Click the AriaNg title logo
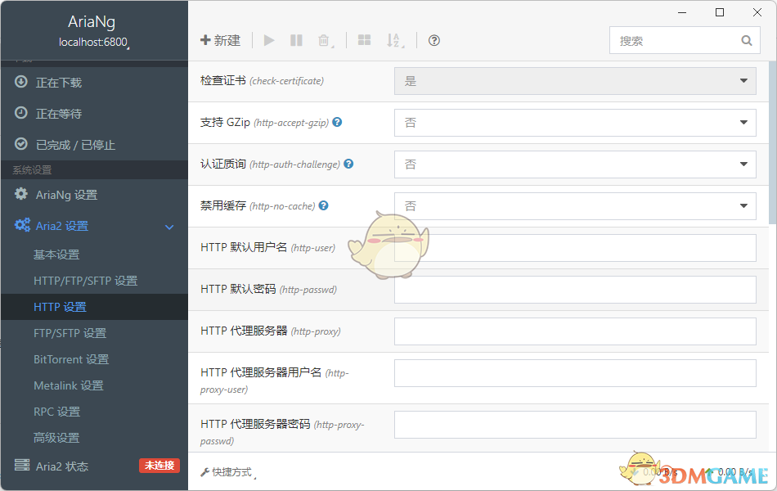Image resolution: width=777 pixels, height=491 pixels. (92, 22)
